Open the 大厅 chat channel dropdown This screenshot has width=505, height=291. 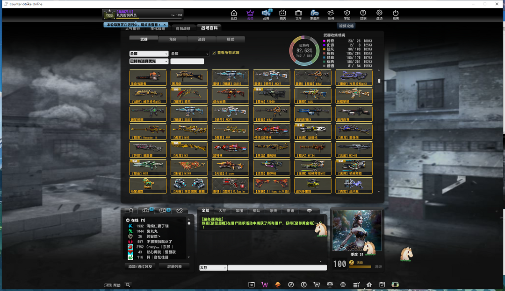[x=213, y=268]
